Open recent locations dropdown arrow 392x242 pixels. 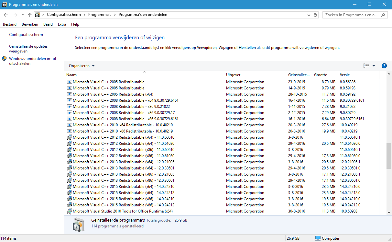pos(23,15)
